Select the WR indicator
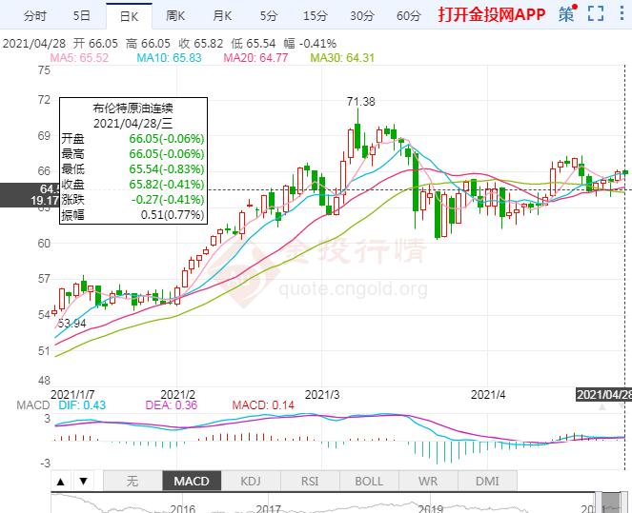This screenshot has width=632, height=513. pyautogui.click(x=428, y=481)
